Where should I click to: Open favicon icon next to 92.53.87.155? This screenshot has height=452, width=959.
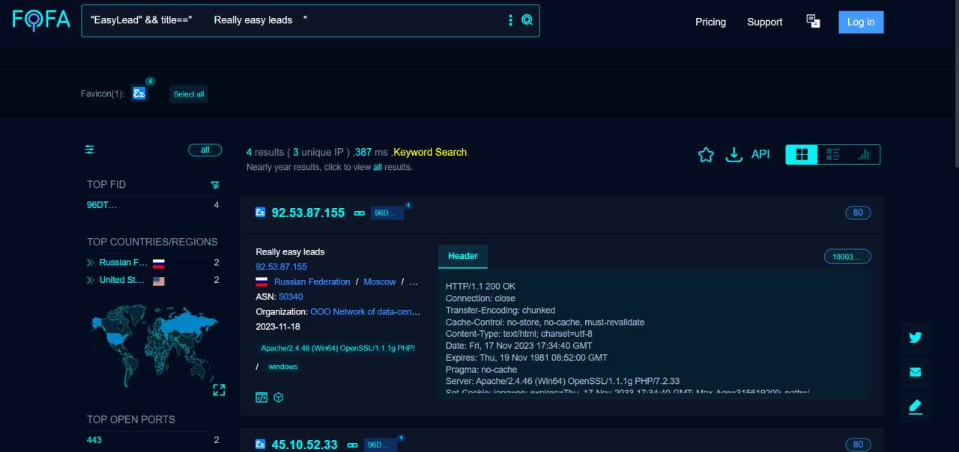261,213
